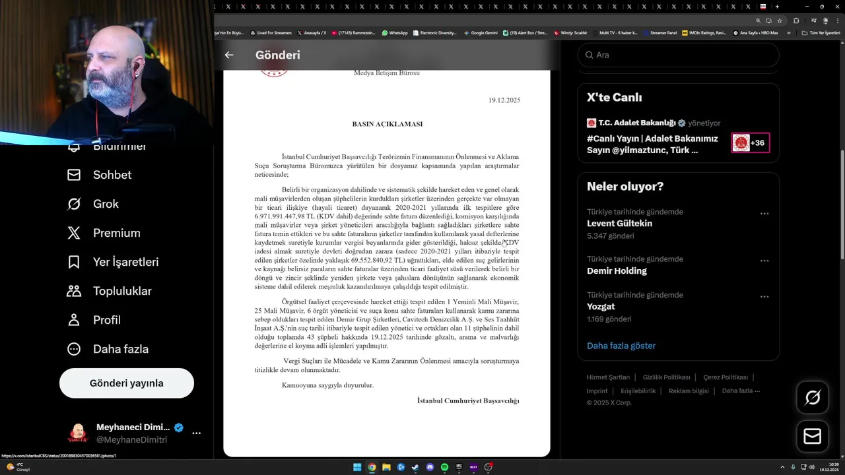Open Profil in the sidebar
This screenshot has width=845, height=475.
coord(94,320)
